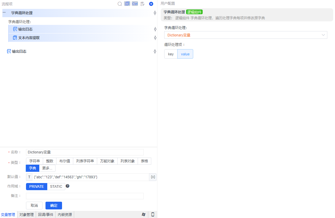Open the 回调/事件 tab
This screenshot has width=335, height=218.
tap(45, 214)
